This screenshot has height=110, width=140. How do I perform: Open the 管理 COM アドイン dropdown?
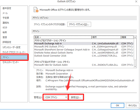[56, 97]
